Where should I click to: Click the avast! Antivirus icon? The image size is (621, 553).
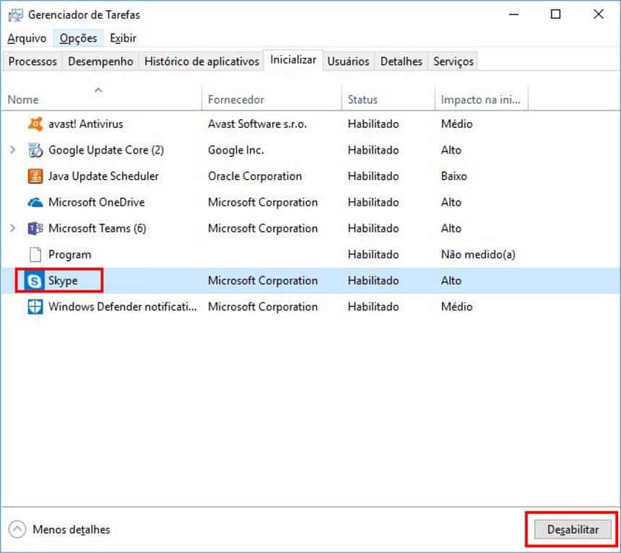pyautogui.click(x=35, y=124)
